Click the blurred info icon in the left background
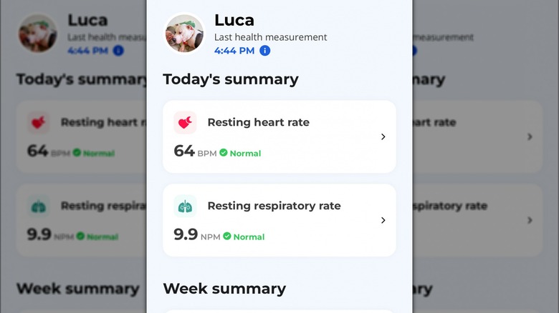Screen dimensions: 559x313 tap(118, 51)
